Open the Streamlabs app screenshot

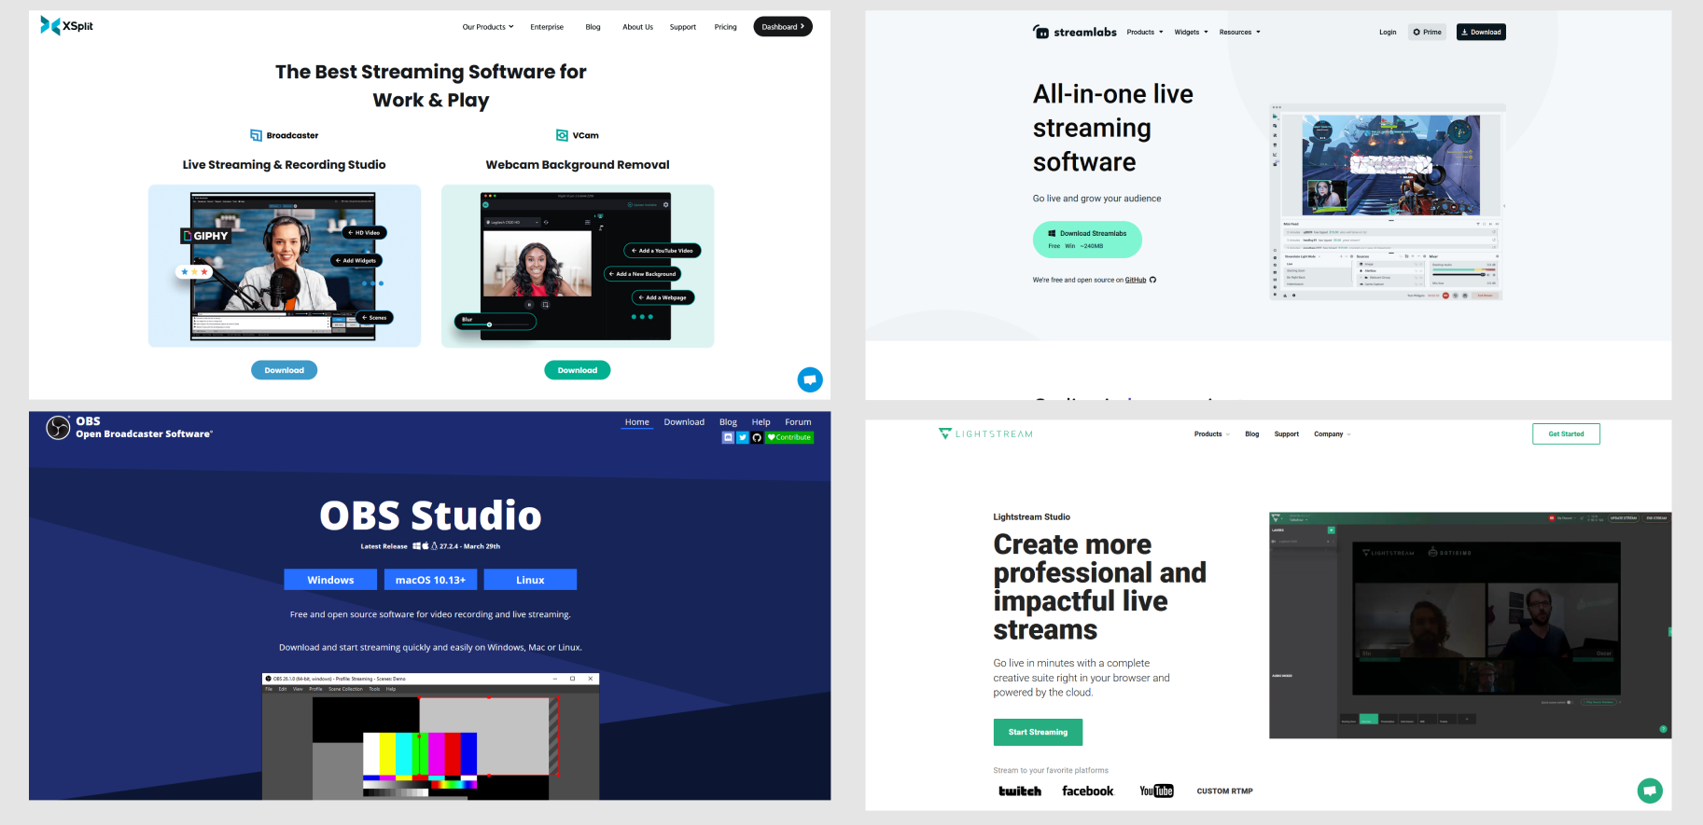coord(1386,201)
